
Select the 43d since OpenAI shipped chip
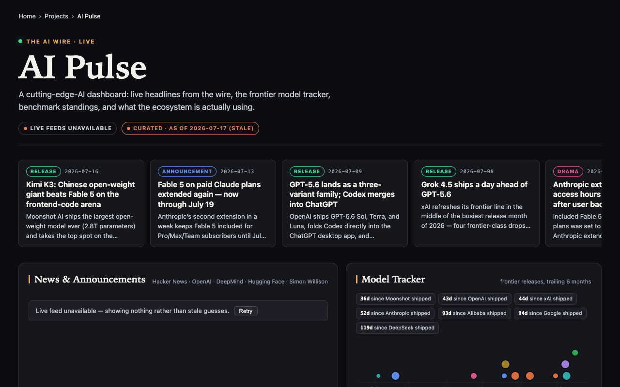[475, 299]
